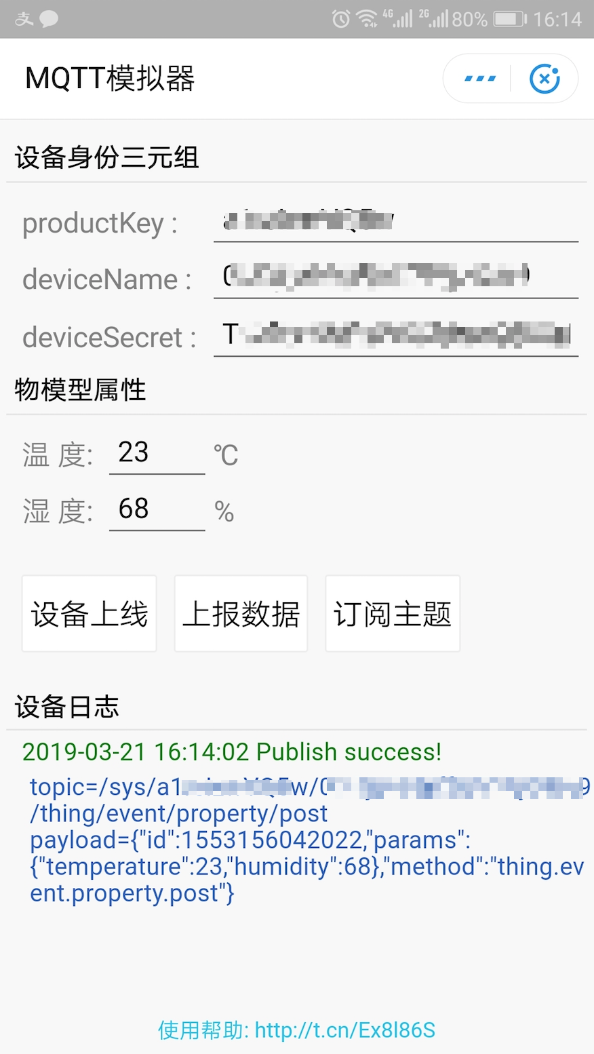The image size is (594, 1054).
Task: Close the mini program via the target icon
Action: [x=544, y=79]
